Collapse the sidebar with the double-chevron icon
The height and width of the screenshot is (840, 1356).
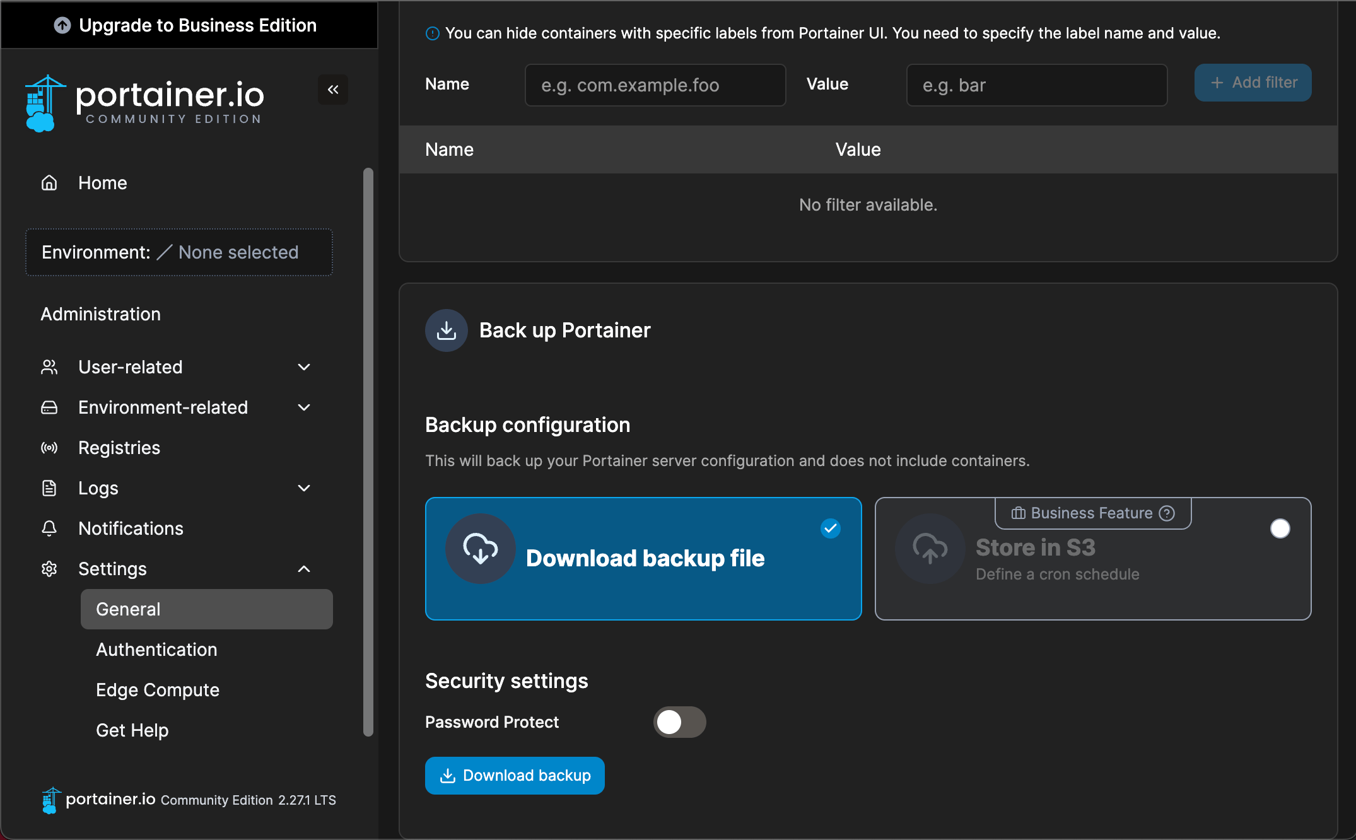point(333,90)
